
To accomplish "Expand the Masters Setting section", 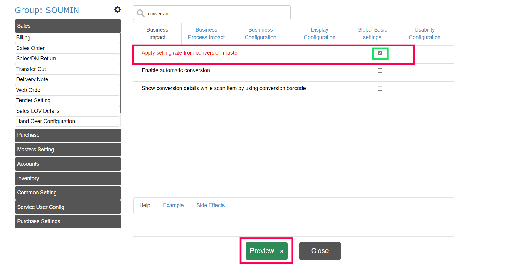I will point(68,150).
